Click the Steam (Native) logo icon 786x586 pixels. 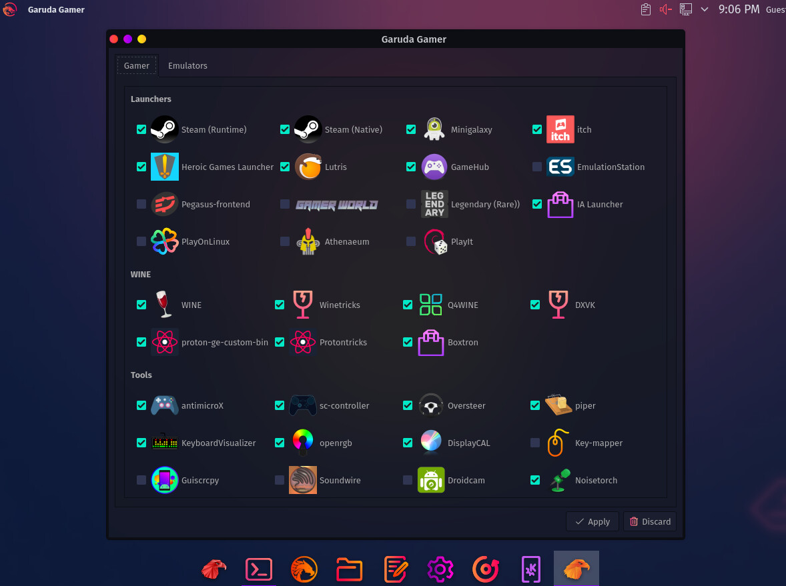point(308,129)
